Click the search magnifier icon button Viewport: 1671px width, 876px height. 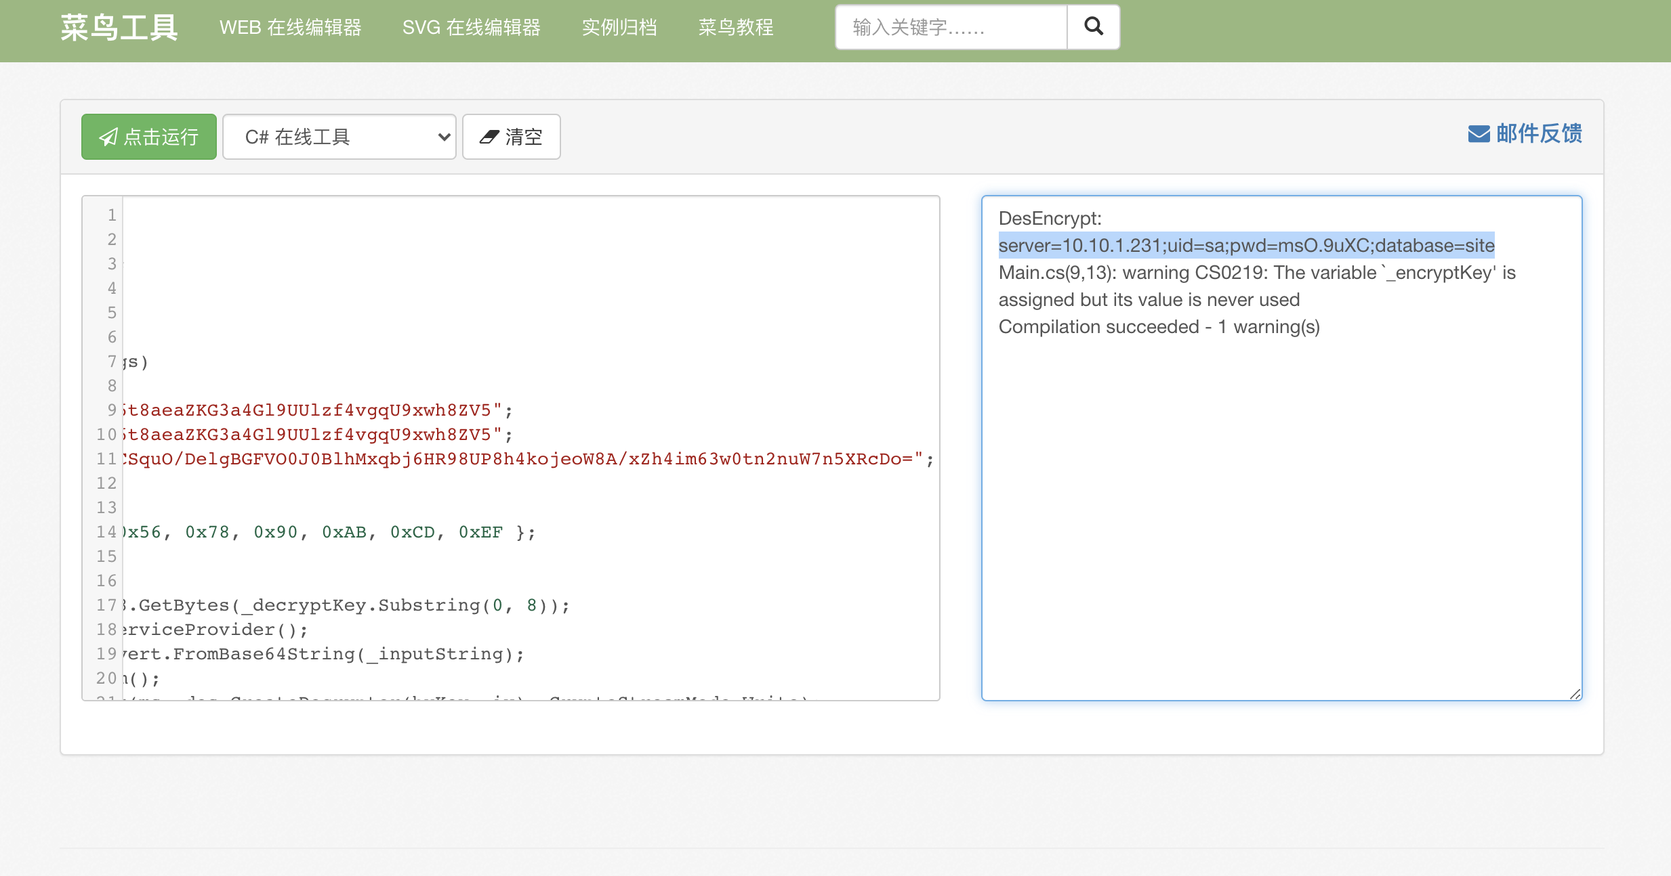pyautogui.click(x=1093, y=27)
